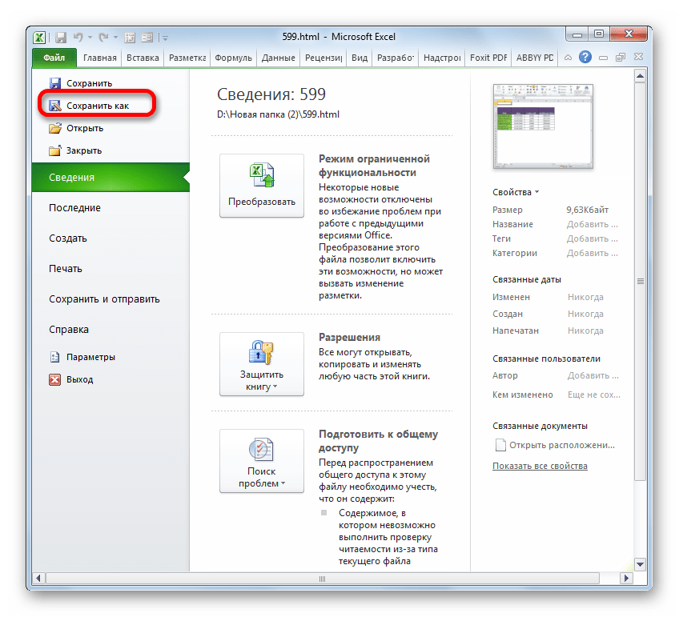
Task: Click Show All Properties (Показать все свойства) link
Action: [540, 466]
